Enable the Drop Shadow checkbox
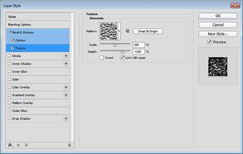This screenshot has width=243, height=154. (9, 118)
